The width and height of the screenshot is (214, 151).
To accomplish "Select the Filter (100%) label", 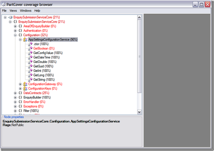I will coord(31,111).
